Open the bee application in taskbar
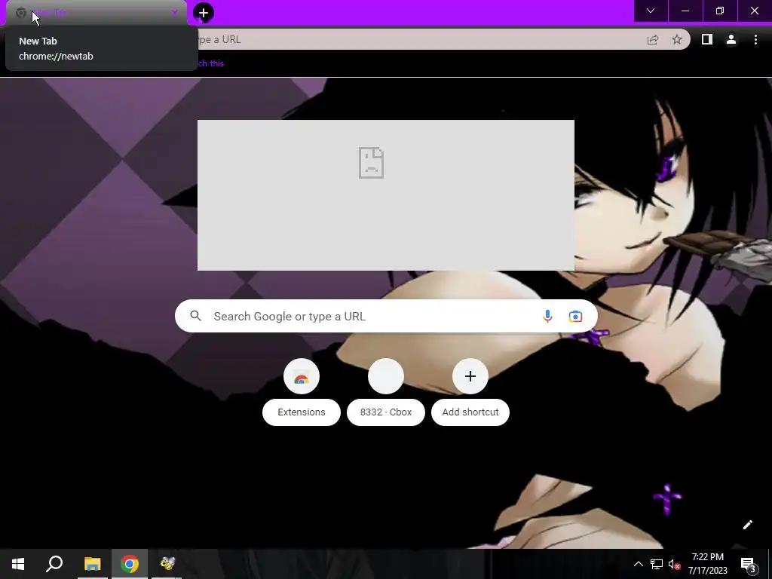This screenshot has width=772, height=579. [167, 564]
